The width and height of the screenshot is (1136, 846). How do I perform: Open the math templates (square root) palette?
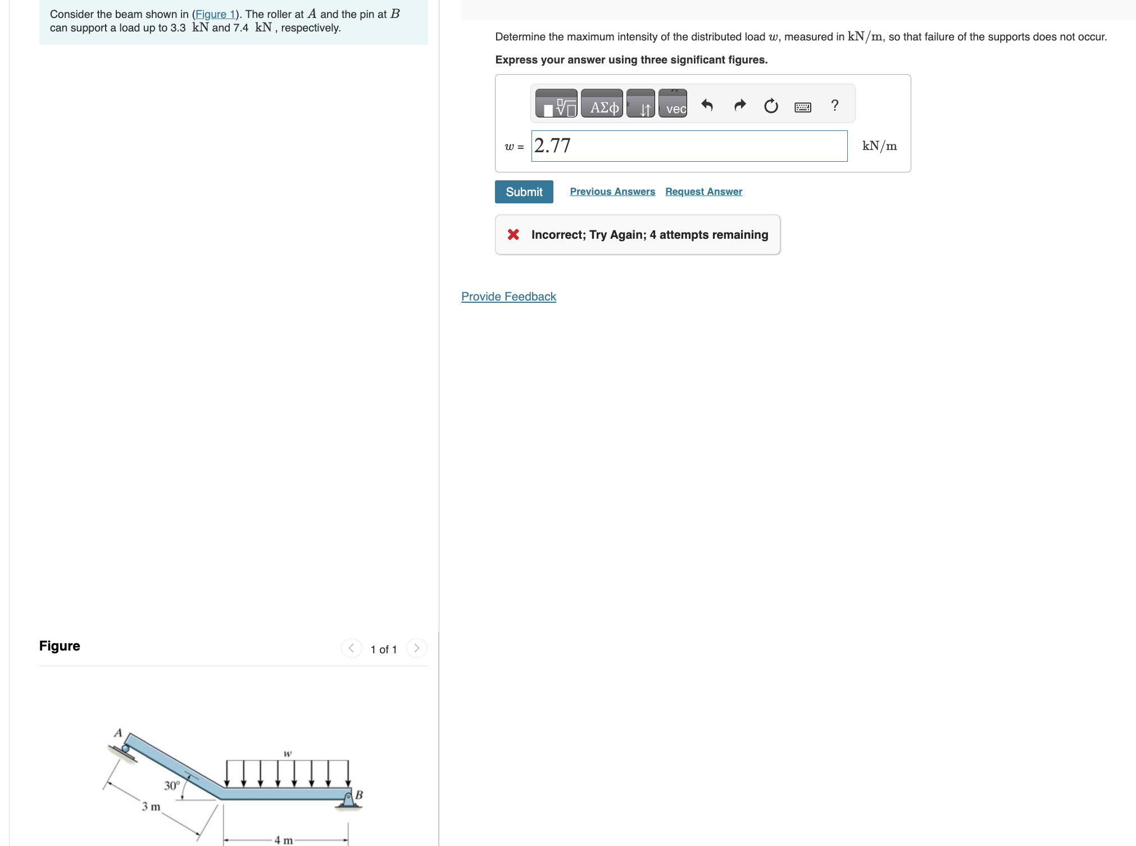coord(556,104)
